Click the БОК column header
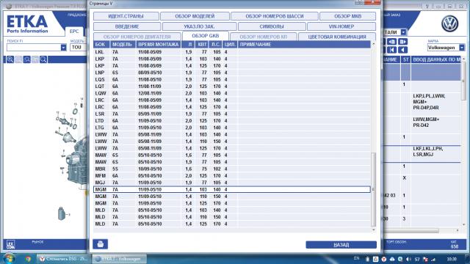470x264 pixels. (x=102, y=44)
